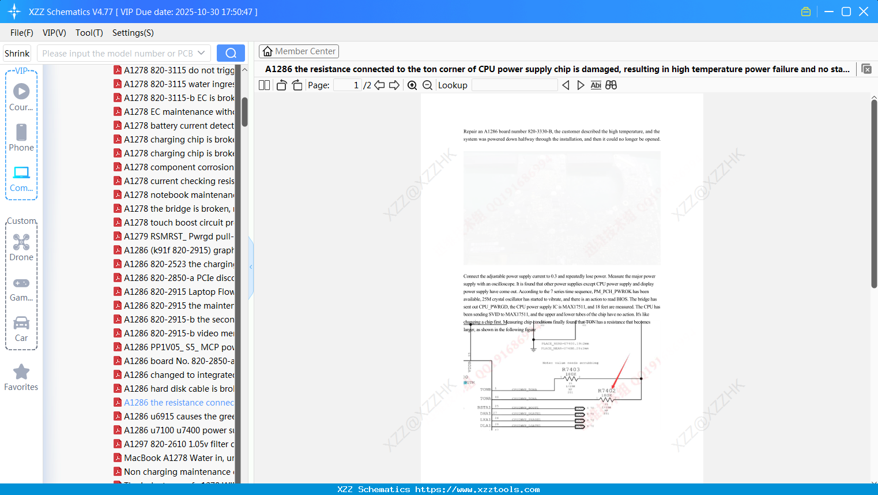Find previous lookup match
Screen dimensions: 878x495
click(x=566, y=85)
